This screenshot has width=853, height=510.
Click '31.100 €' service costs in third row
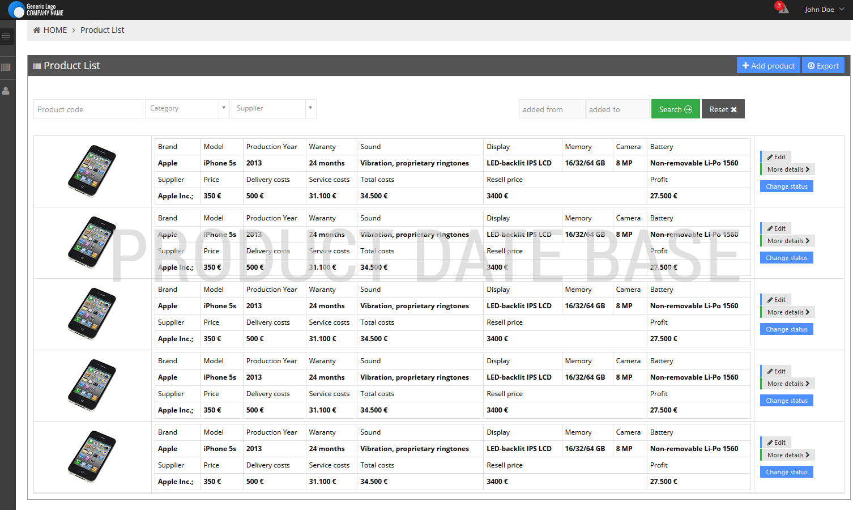pos(322,339)
